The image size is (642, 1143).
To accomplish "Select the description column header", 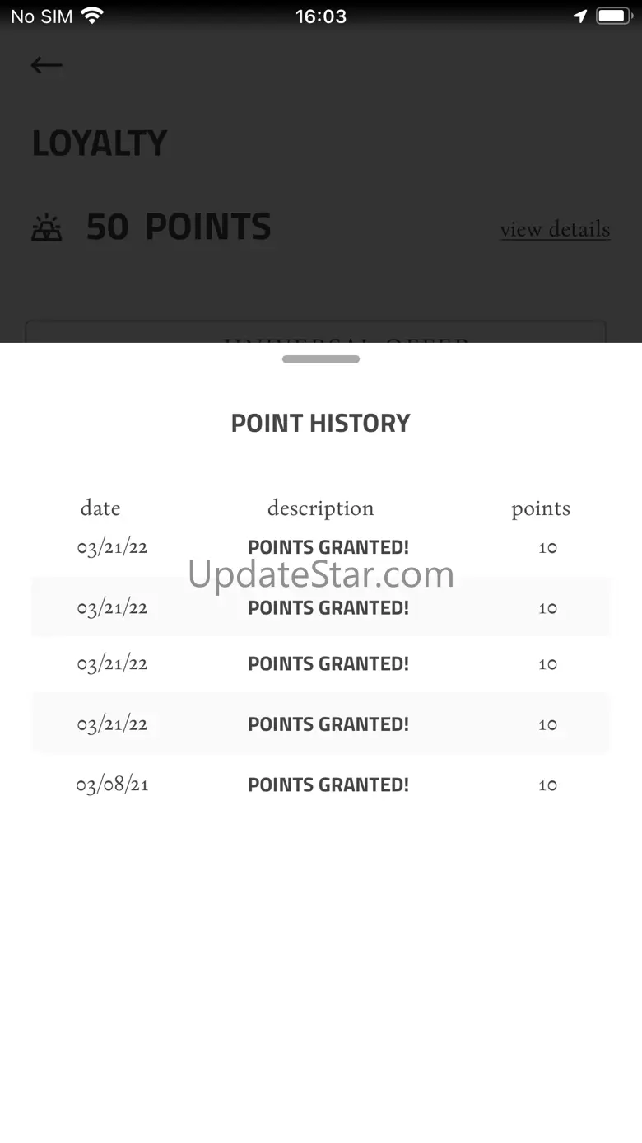I will click(x=321, y=508).
